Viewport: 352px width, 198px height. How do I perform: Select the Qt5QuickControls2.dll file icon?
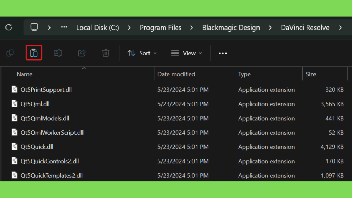point(14,161)
